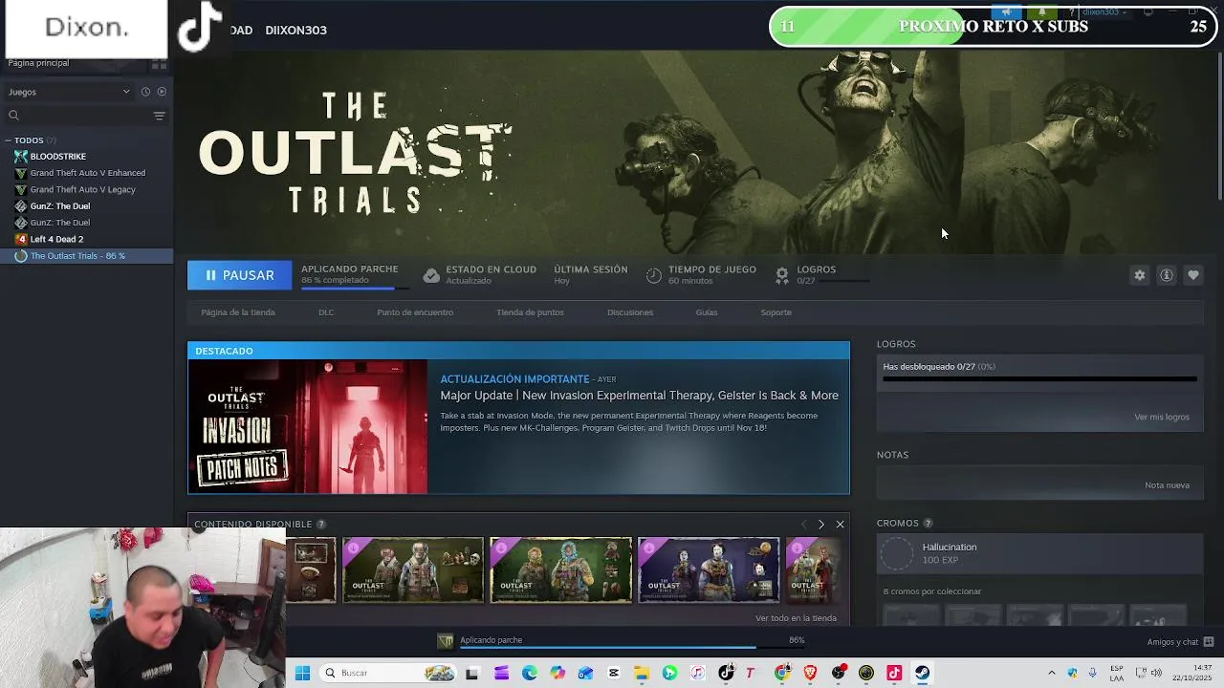The width and height of the screenshot is (1224, 688).
Task: Toggle grid view icon beside Página principal
Action: tap(159, 64)
